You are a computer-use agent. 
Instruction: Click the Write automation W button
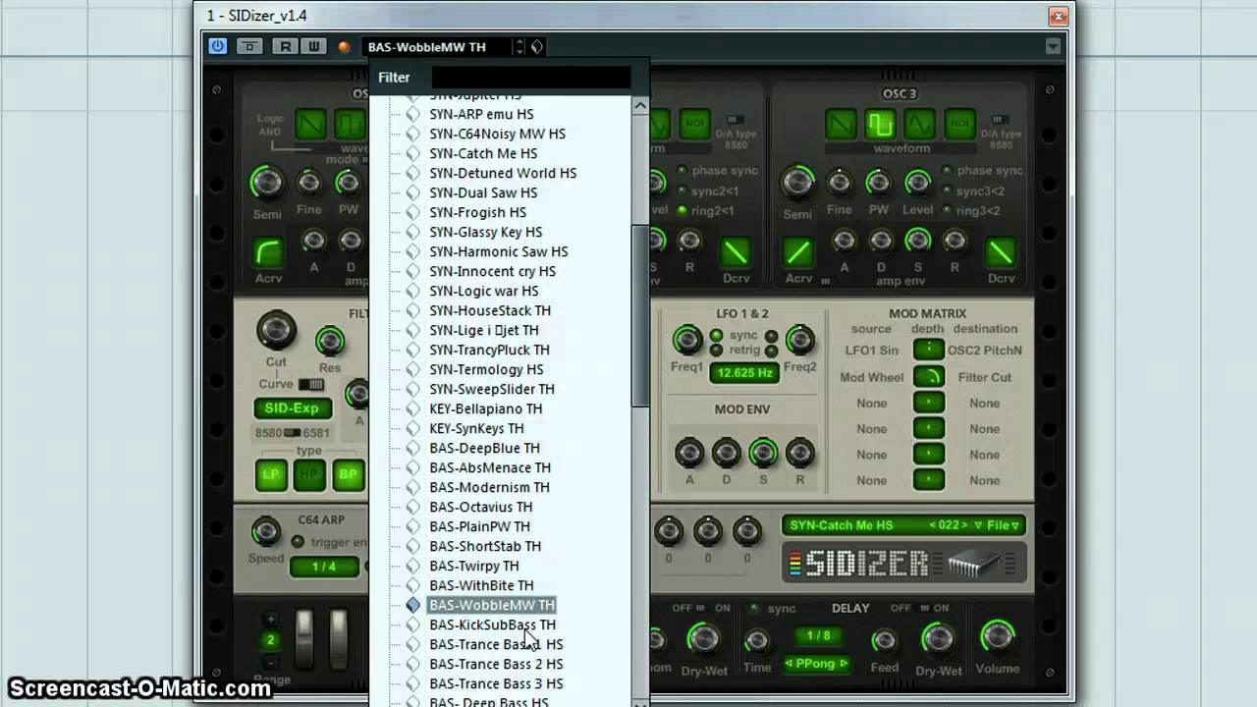click(x=313, y=46)
